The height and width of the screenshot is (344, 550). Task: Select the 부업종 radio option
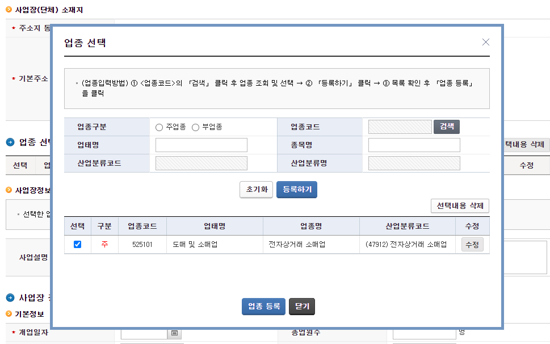pyautogui.click(x=195, y=127)
